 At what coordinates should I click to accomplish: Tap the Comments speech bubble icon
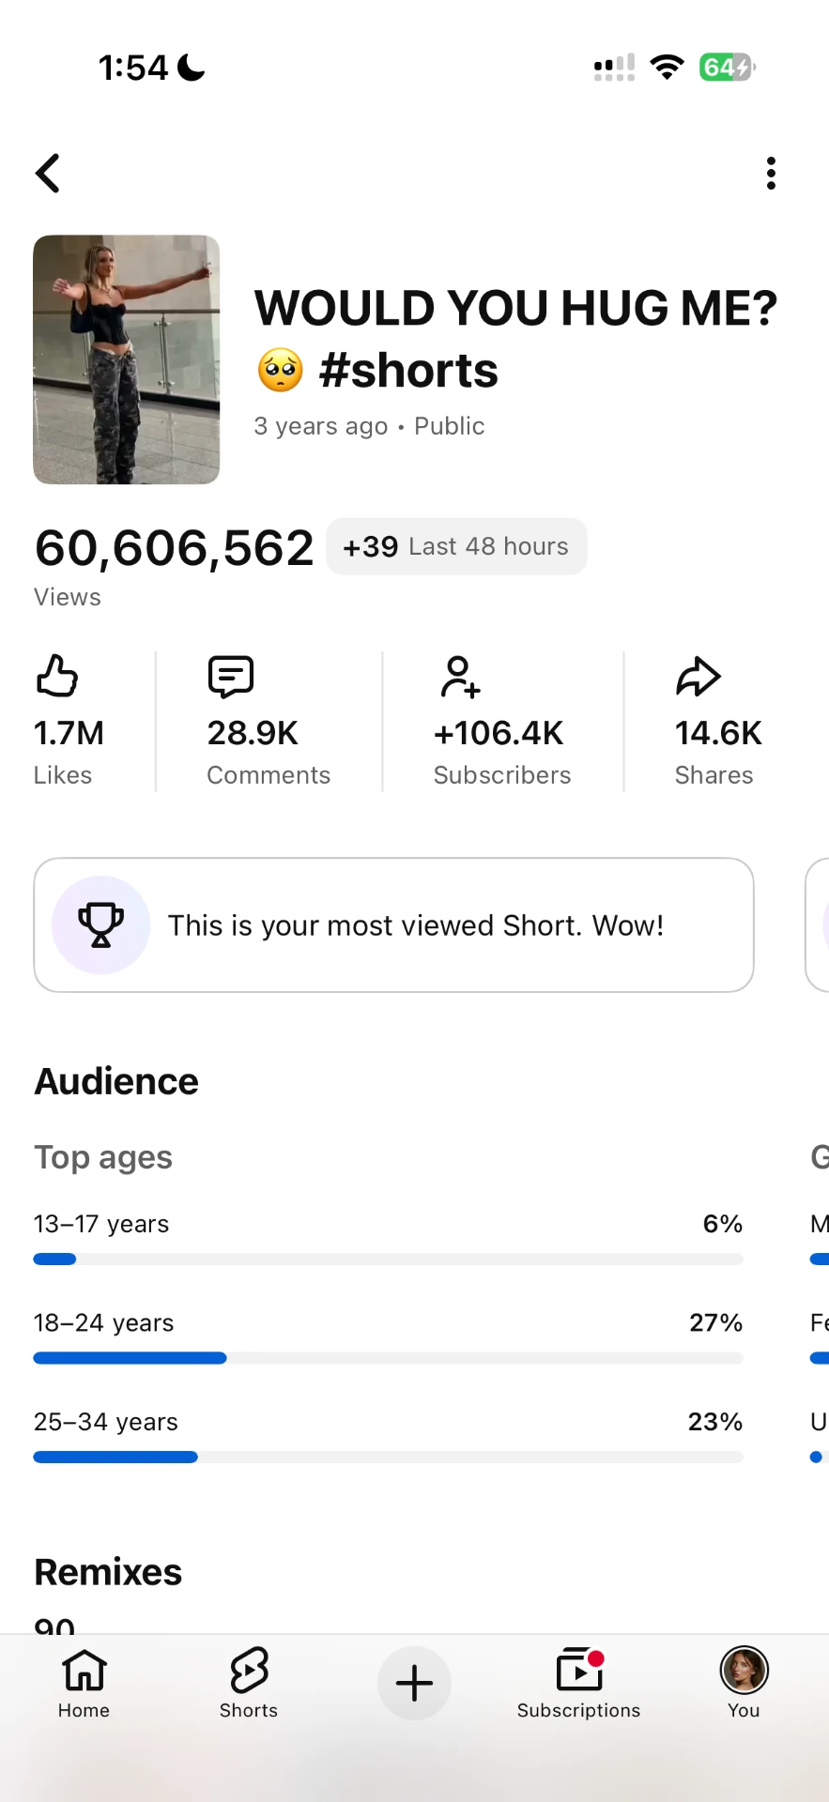231,677
